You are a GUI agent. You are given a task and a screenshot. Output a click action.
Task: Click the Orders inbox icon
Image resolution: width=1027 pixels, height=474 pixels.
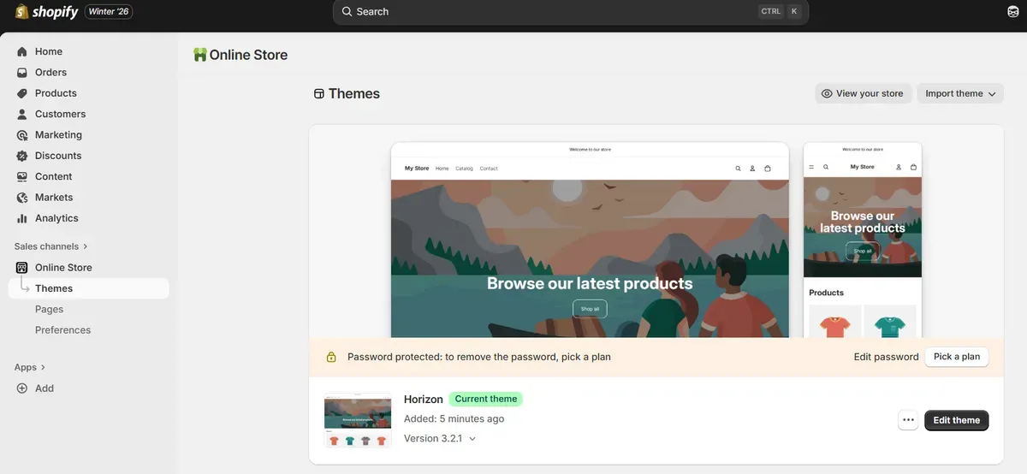22,73
